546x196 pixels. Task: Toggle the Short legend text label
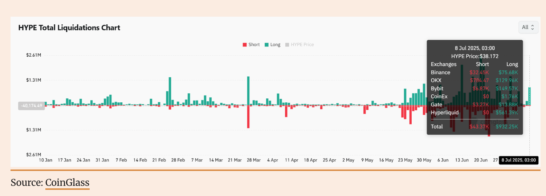click(x=254, y=45)
